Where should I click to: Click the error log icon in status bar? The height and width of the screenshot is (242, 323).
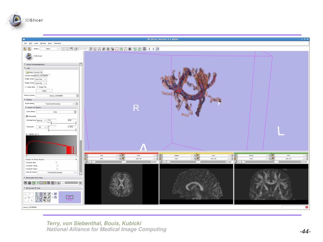coord(307,207)
